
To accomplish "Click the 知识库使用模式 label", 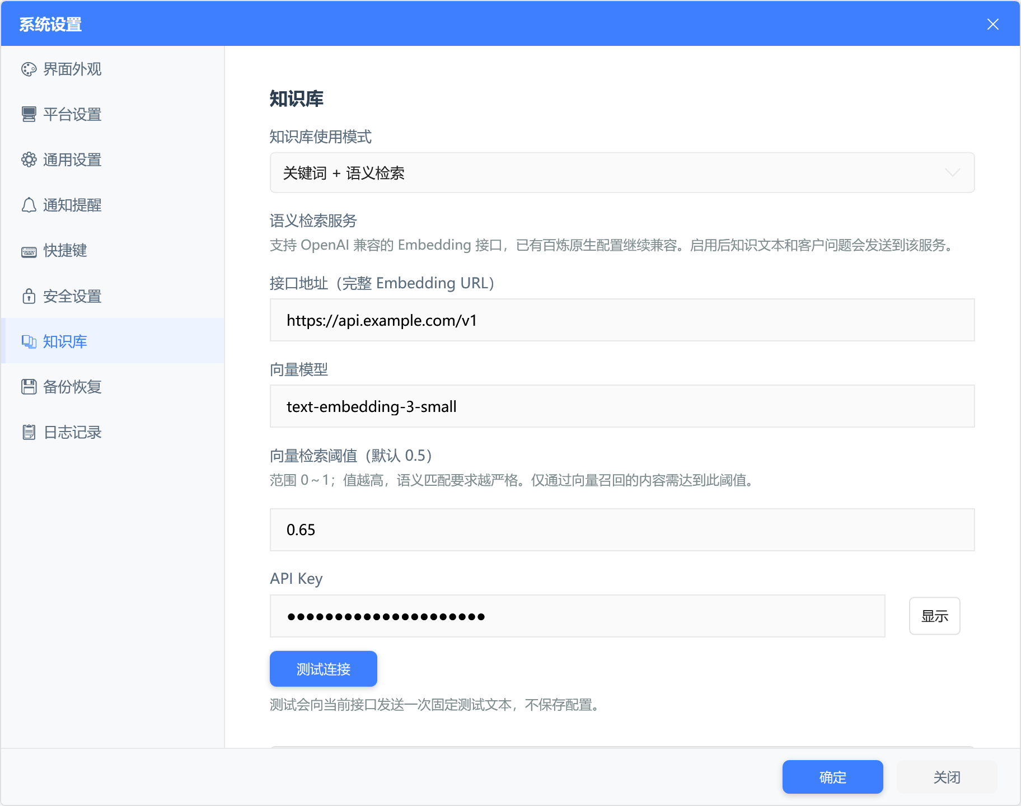I will click(x=321, y=137).
